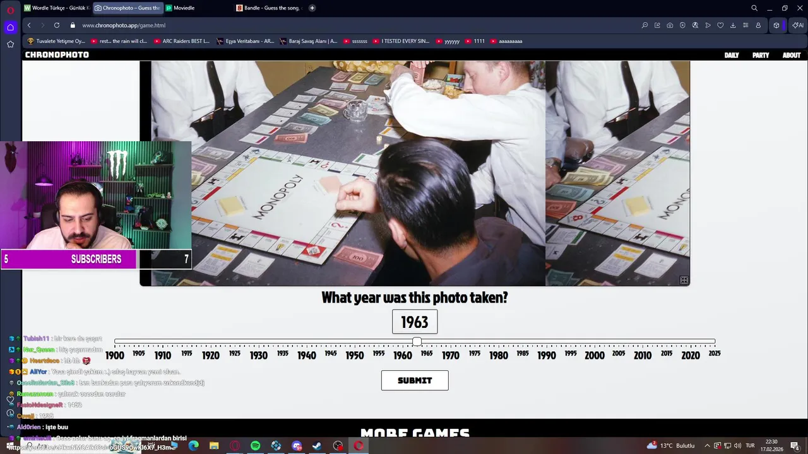Open the sidebar bookmarks star icon
Screen dimensions: 808x454
10,44
